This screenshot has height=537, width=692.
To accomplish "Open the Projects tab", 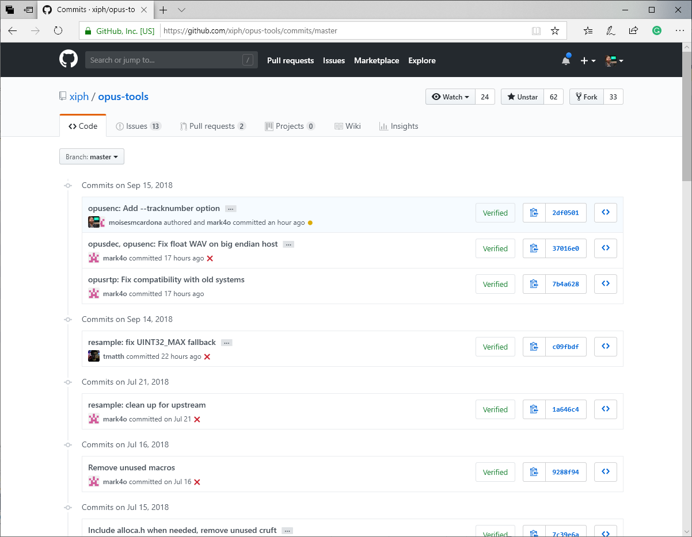I will pyautogui.click(x=290, y=126).
